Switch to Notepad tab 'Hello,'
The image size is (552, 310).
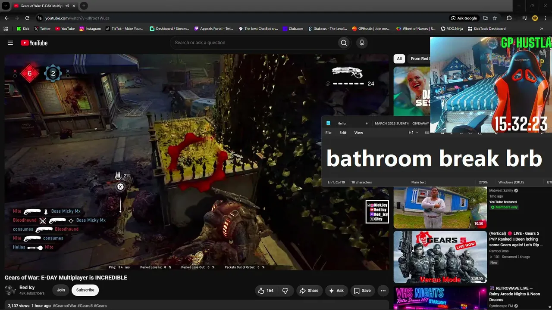pos(348,123)
